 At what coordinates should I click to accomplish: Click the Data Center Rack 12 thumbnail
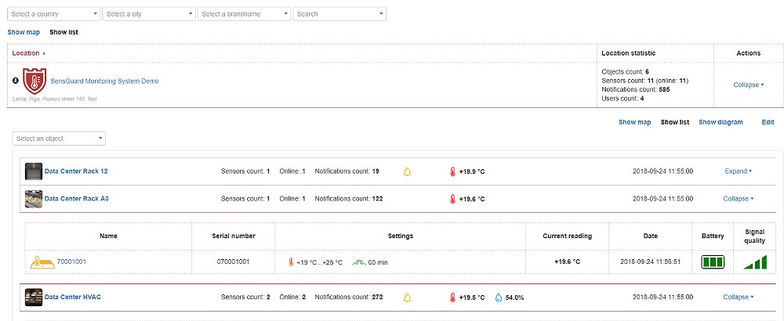pyautogui.click(x=34, y=171)
